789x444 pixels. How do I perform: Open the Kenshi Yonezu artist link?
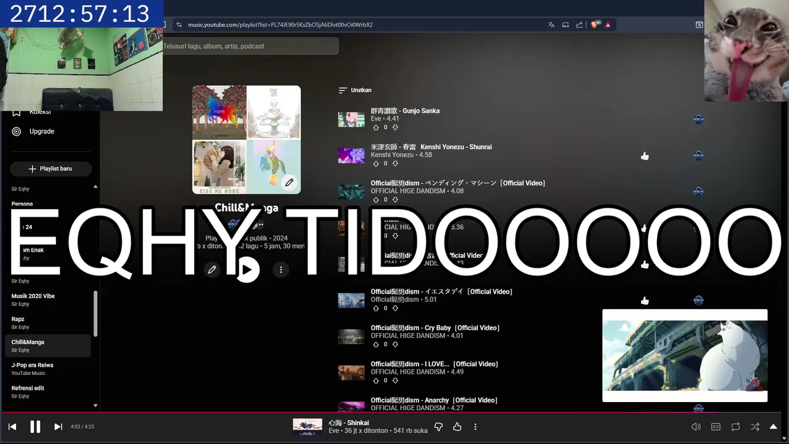pos(392,155)
